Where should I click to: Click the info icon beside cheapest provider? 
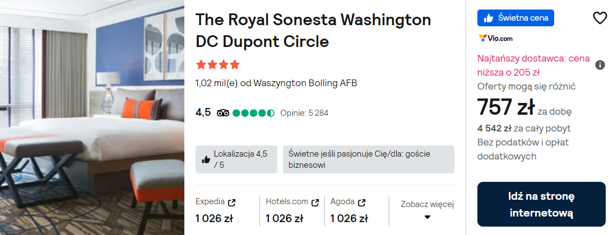600,65
